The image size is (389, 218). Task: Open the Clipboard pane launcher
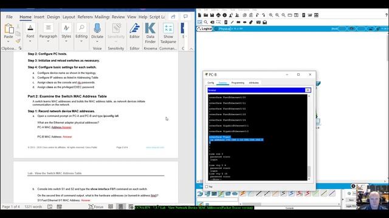coord(20,48)
